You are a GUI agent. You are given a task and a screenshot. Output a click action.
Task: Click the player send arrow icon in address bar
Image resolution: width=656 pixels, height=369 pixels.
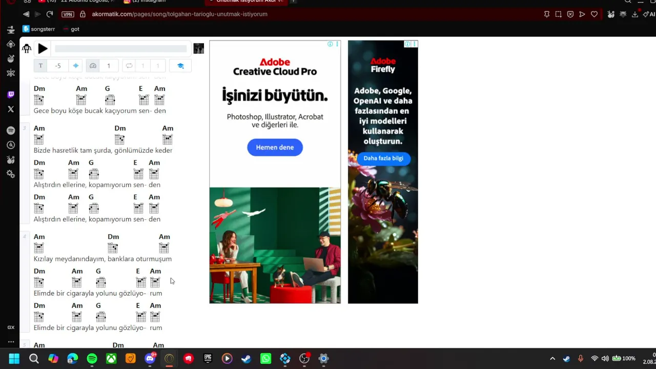(582, 14)
